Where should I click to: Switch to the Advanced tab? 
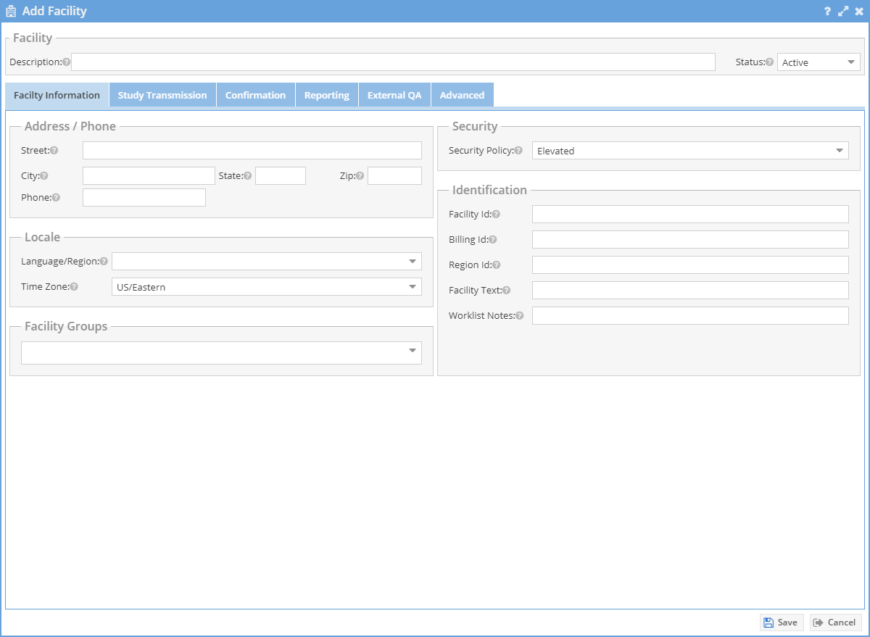[x=462, y=95]
